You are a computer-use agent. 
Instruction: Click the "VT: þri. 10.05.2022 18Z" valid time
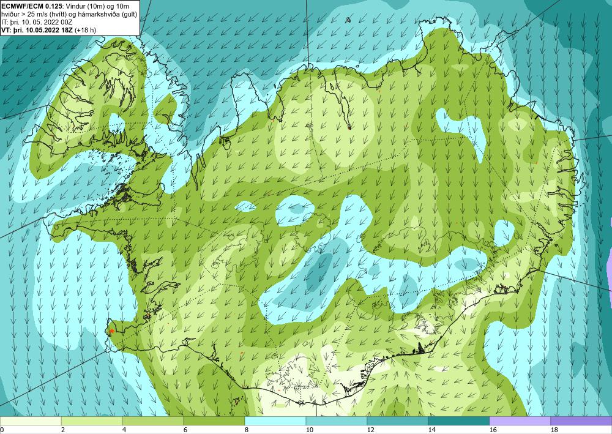click(x=37, y=29)
